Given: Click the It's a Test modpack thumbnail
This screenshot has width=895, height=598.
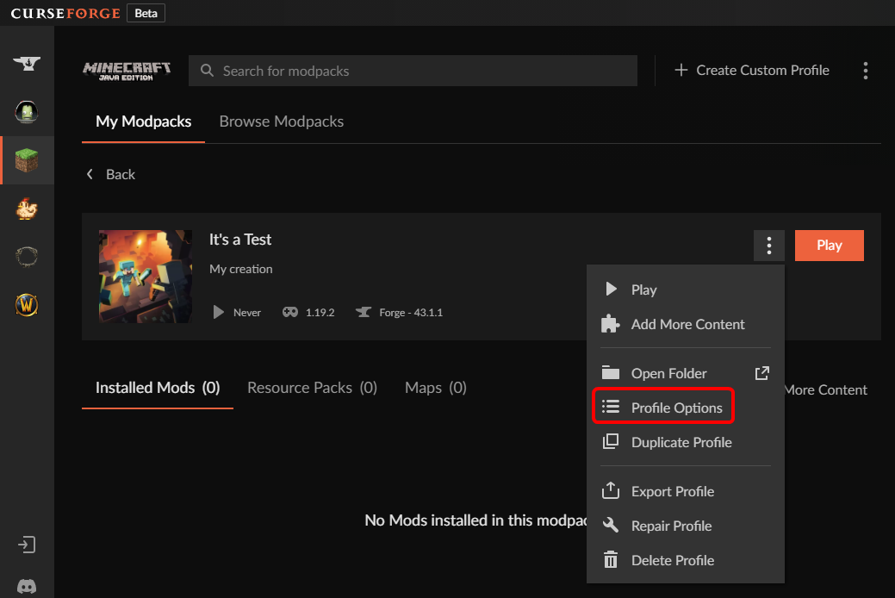Looking at the screenshot, I should pos(146,277).
